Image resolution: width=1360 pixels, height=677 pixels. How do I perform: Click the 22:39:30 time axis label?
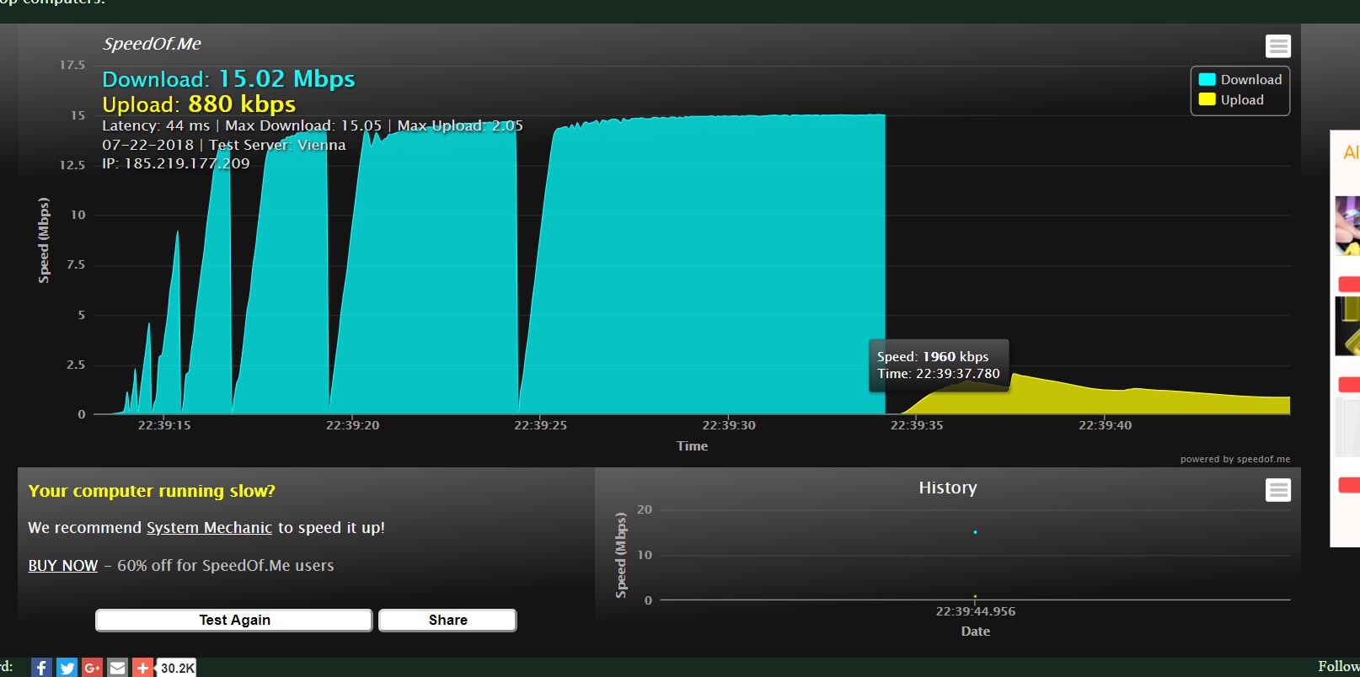[x=729, y=425]
